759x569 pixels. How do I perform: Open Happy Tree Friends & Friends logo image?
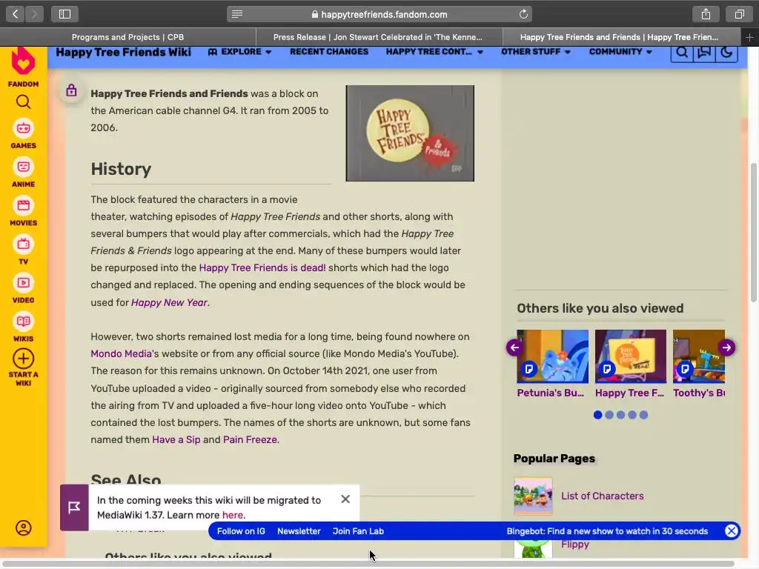coord(409,133)
